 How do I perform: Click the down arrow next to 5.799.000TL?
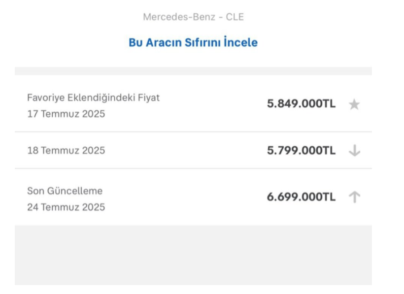click(354, 151)
